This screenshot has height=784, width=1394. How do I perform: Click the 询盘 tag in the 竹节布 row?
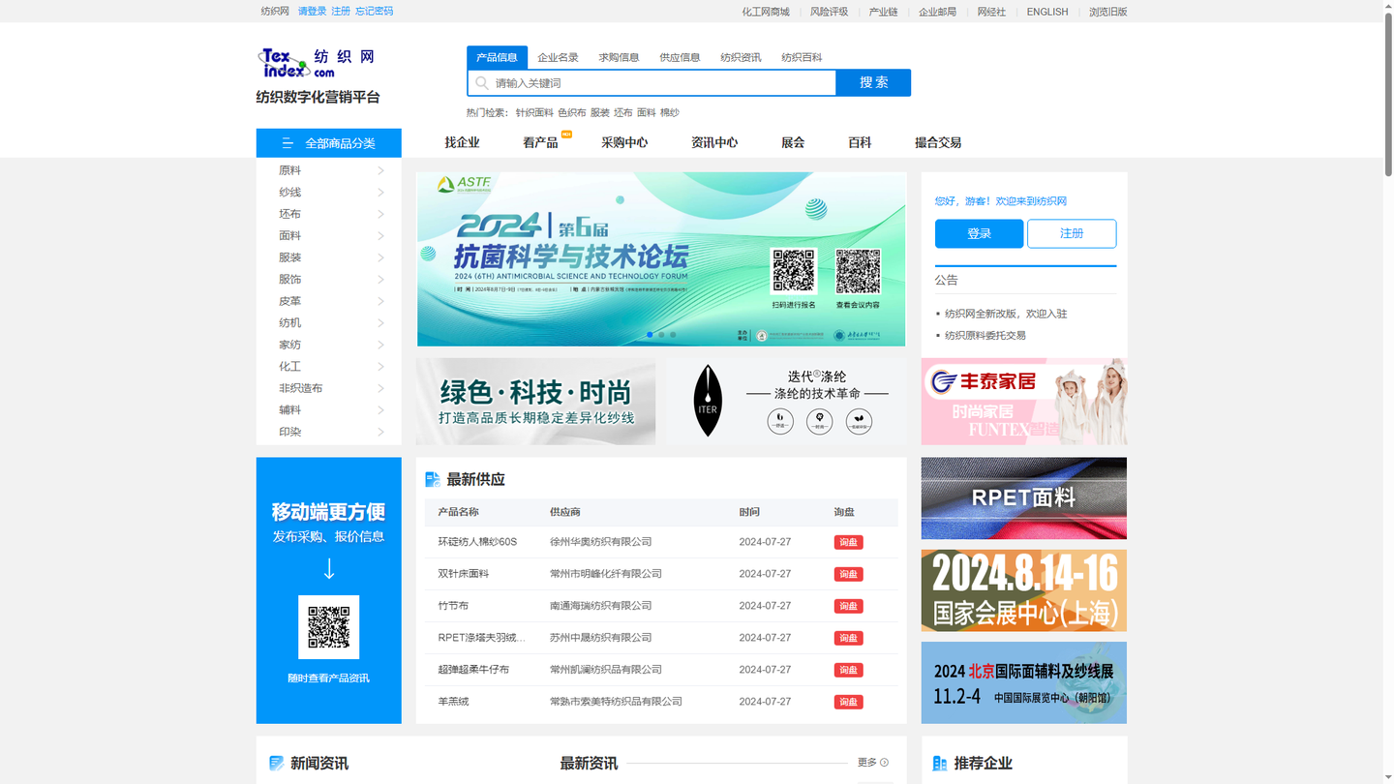pos(848,606)
